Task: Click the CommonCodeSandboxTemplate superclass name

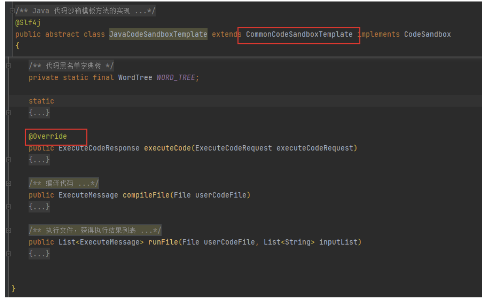Action: (x=299, y=35)
